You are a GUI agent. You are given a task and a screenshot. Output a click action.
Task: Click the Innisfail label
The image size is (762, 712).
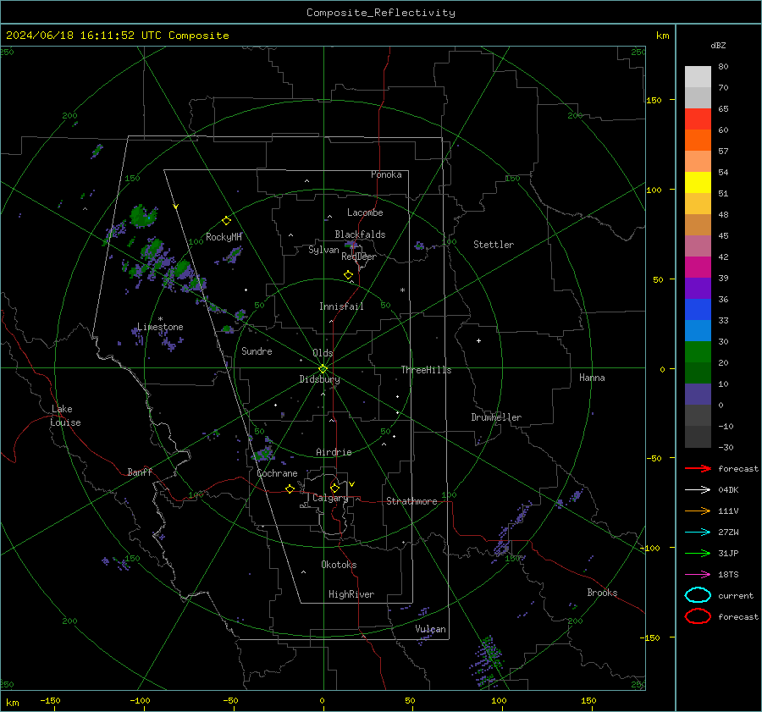[x=341, y=306]
